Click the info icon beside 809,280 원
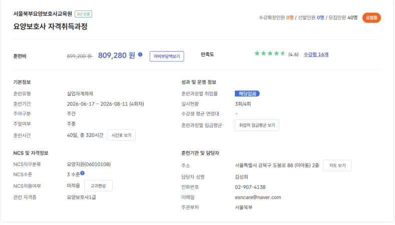Image resolution: width=395 pixels, height=225 pixels. click(x=140, y=55)
